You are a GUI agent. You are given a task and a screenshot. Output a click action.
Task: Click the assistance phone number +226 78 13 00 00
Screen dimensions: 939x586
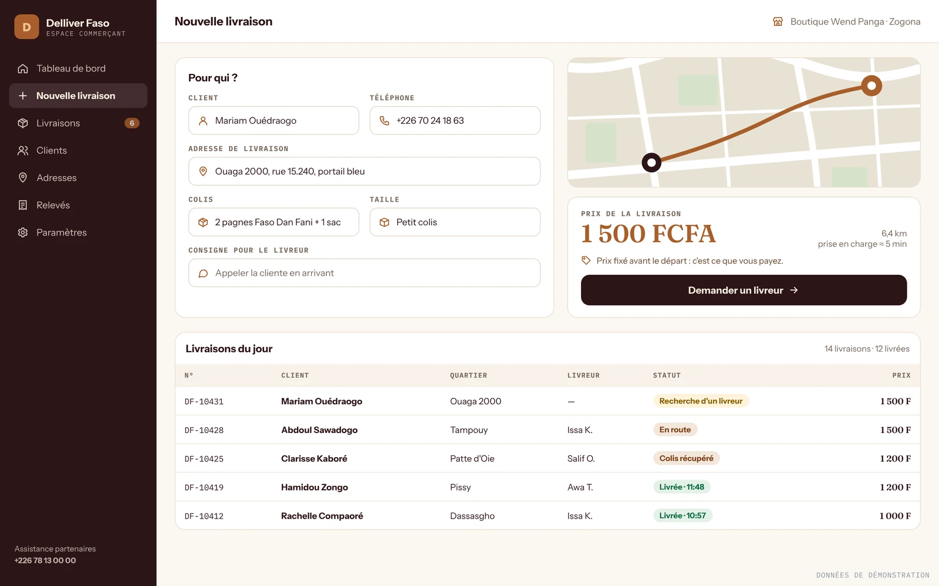(x=45, y=560)
